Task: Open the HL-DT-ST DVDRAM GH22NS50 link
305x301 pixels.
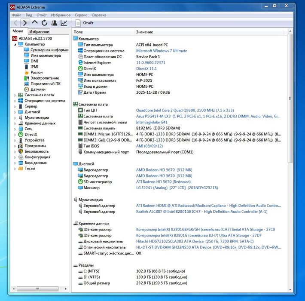Action: (208, 247)
